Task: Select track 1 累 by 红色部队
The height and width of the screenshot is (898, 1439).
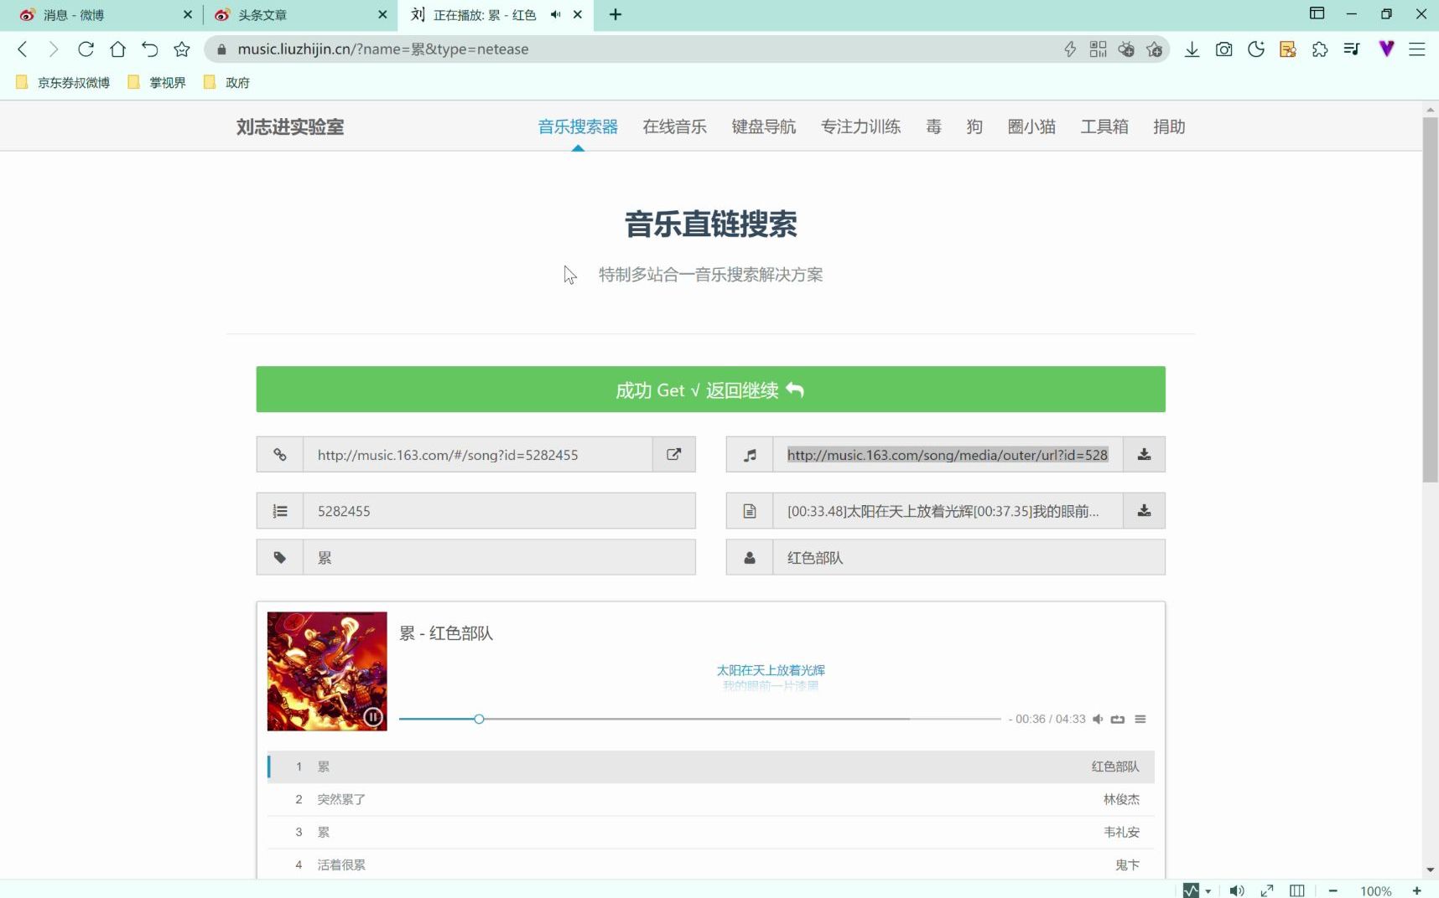Action: click(x=710, y=766)
